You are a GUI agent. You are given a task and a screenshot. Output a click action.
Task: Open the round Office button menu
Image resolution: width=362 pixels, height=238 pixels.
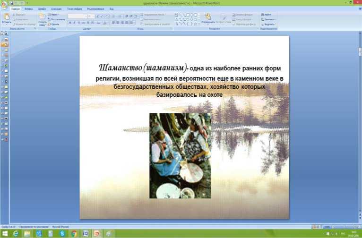pyautogui.click(x=4, y=5)
